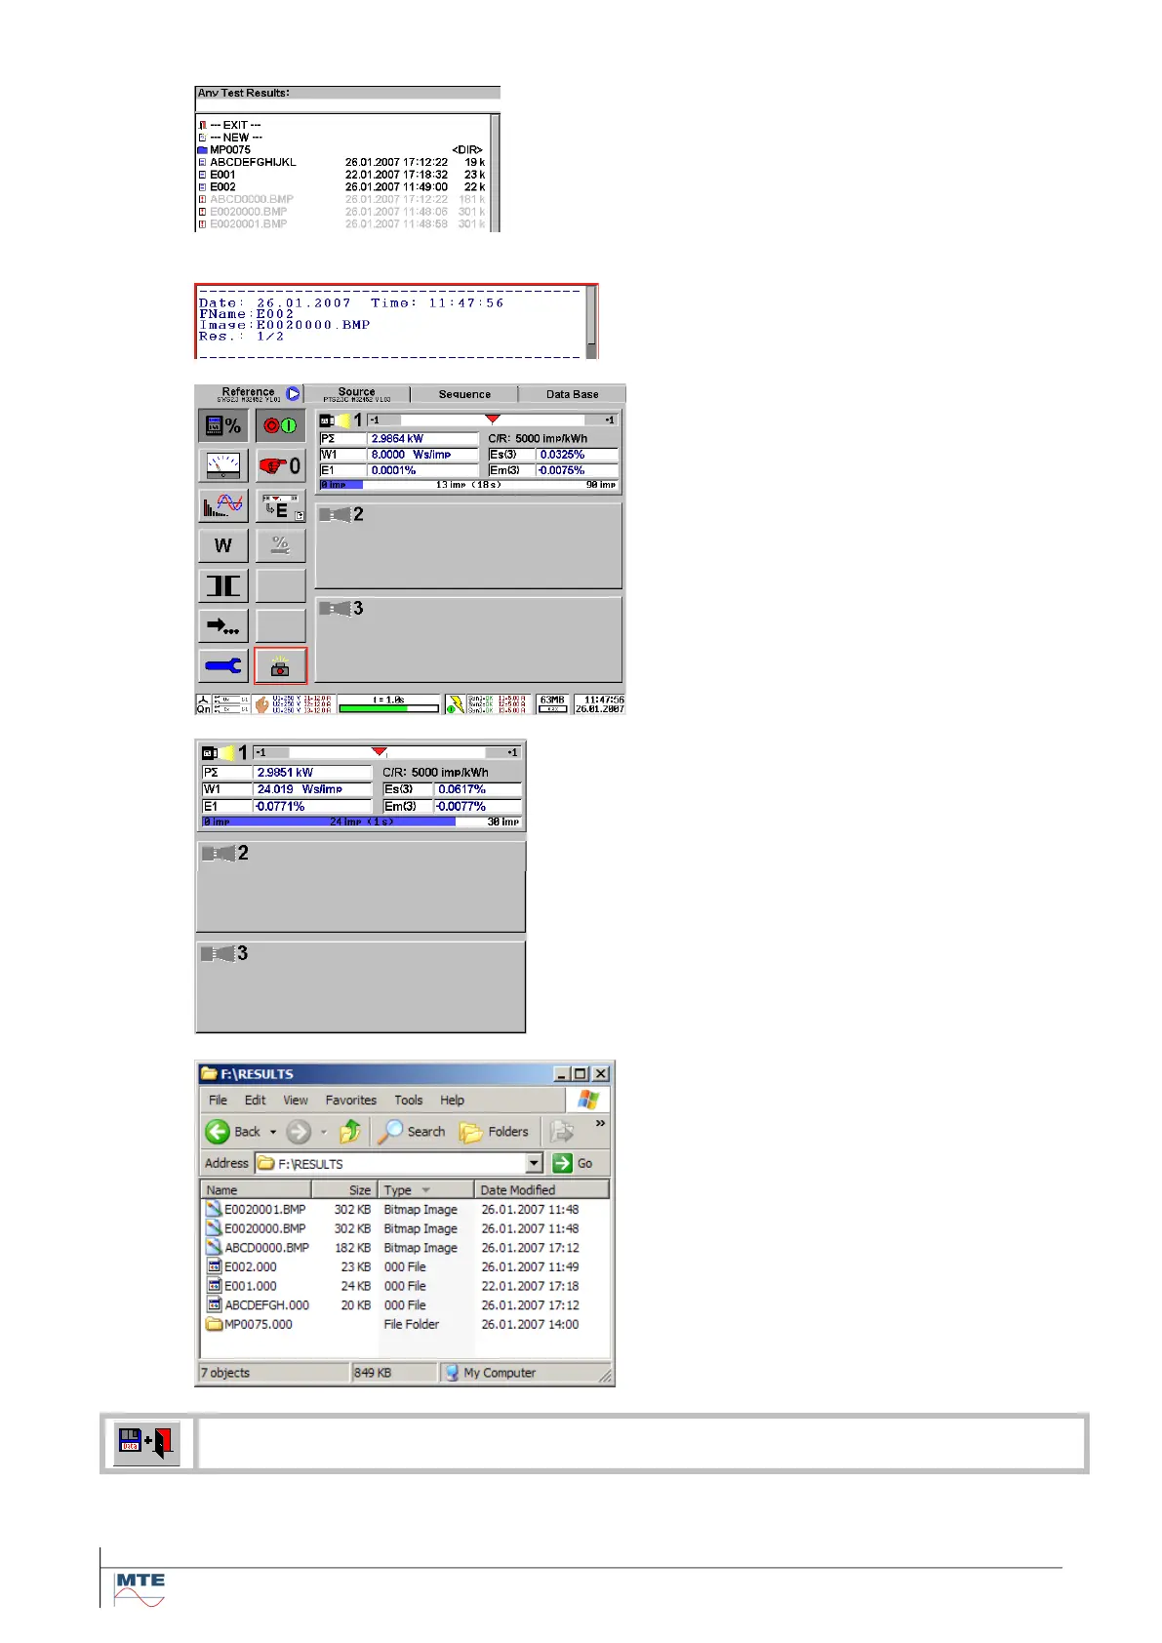
Task: Open the Favorites menu
Action: click(351, 1100)
